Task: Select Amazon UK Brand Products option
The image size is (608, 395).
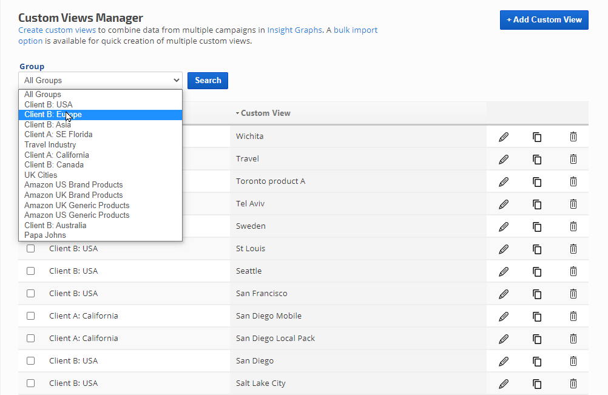Action: [x=73, y=195]
